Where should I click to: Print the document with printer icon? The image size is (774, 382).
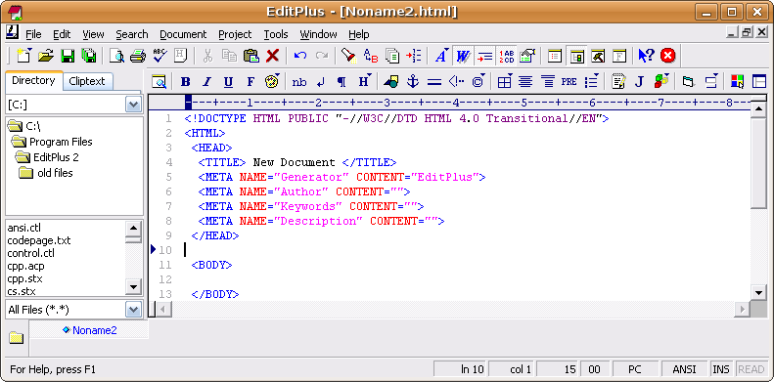[x=138, y=56]
